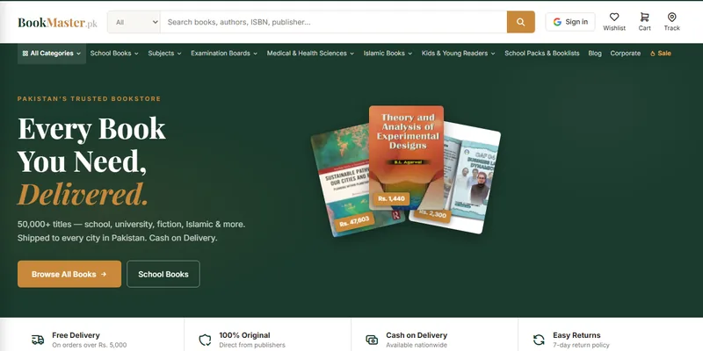Click the 100% Original shield icon

(205, 340)
